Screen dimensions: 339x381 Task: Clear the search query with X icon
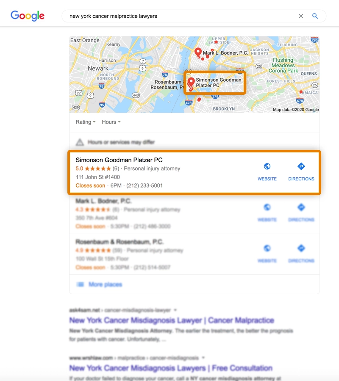click(x=301, y=16)
